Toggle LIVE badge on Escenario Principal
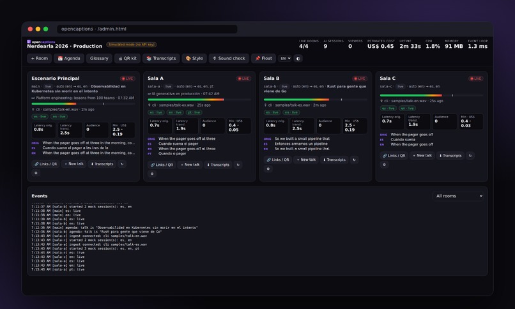Image resolution: width=515 pixels, height=309 pixels. [127, 79]
